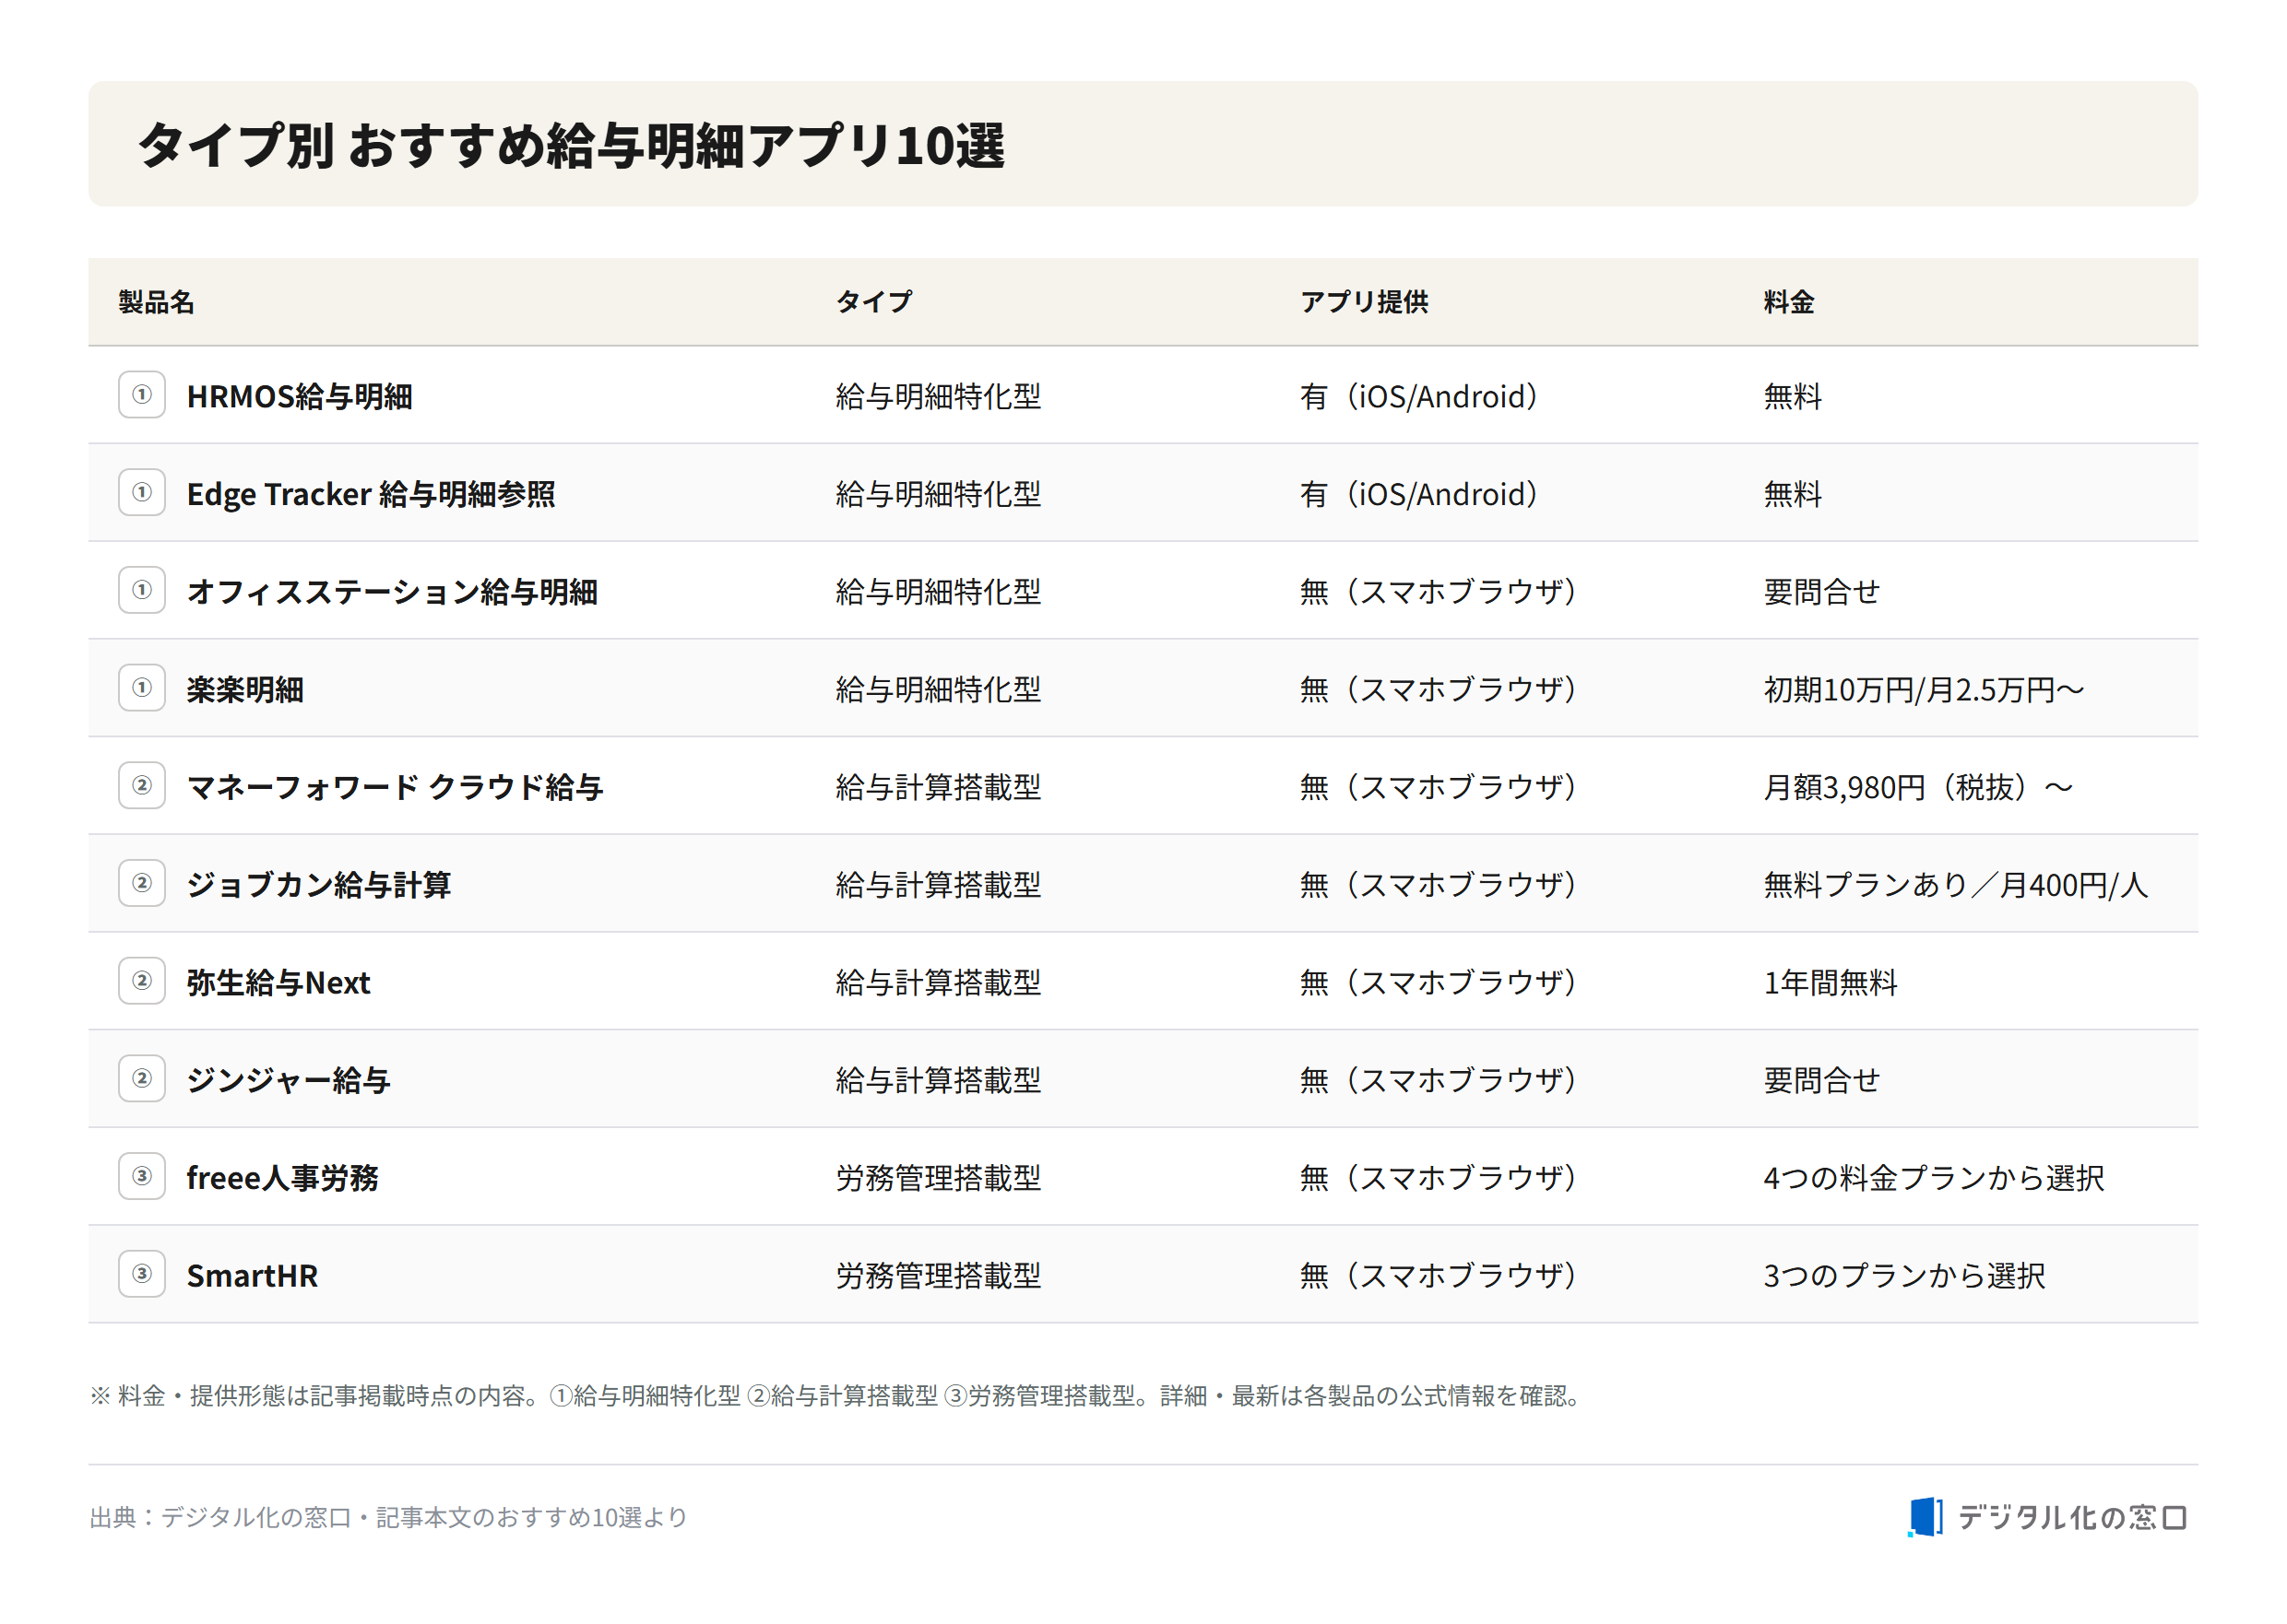The height and width of the screenshot is (1624, 2287).
Task: Select the product name HRMOS給与明細
Action: 299,397
